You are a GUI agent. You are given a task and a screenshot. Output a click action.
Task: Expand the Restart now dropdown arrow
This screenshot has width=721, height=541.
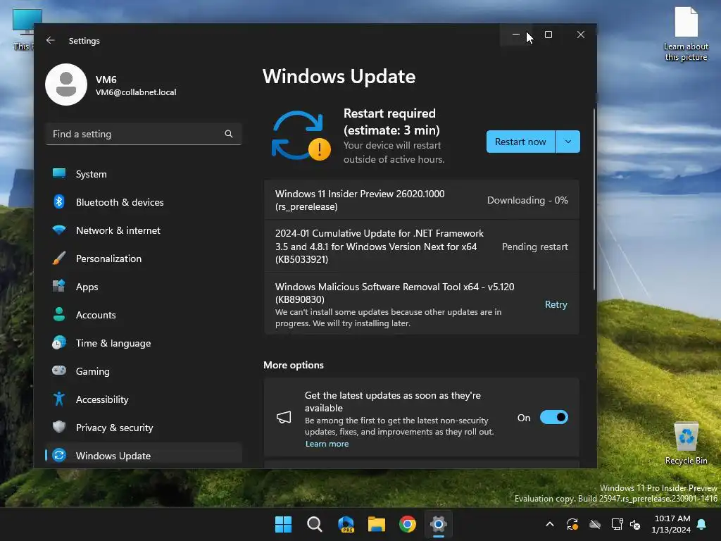click(568, 142)
